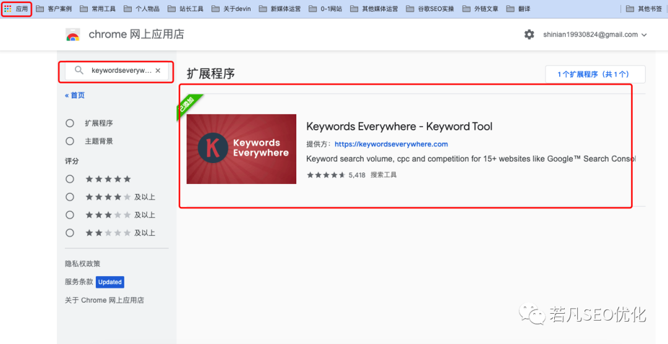Image resolution: width=668 pixels, height=344 pixels.
Task: Open the 翻译 bookmark folder
Action: point(518,9)
